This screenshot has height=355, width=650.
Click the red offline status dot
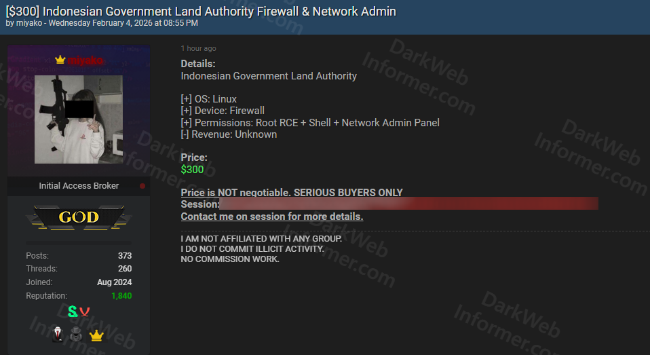coord(142,186)
